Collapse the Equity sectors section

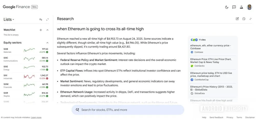(47, 43)
